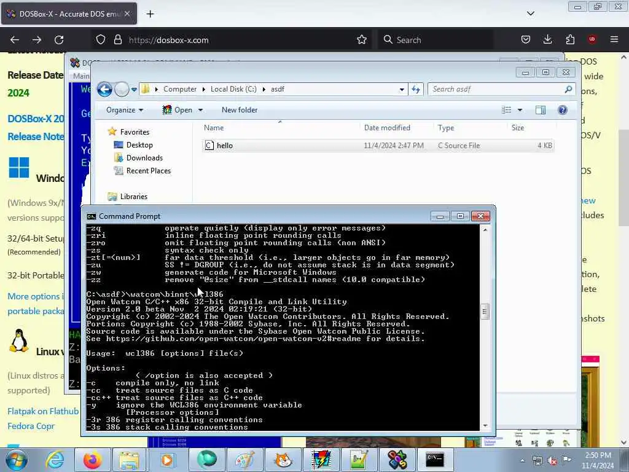Sort by Date modified column
The image size is (629, 472).
(x=387, y=128)
